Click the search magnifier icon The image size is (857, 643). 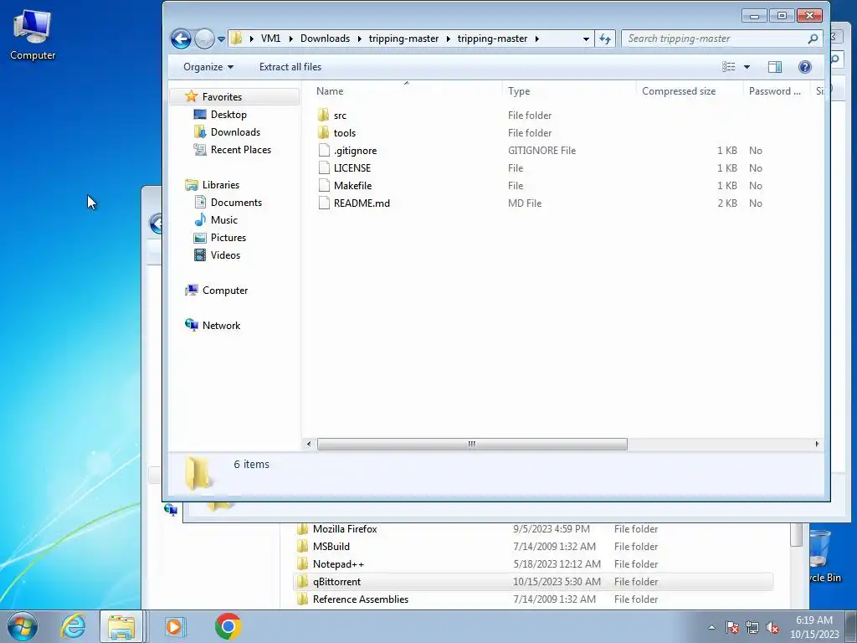(813, 39)
